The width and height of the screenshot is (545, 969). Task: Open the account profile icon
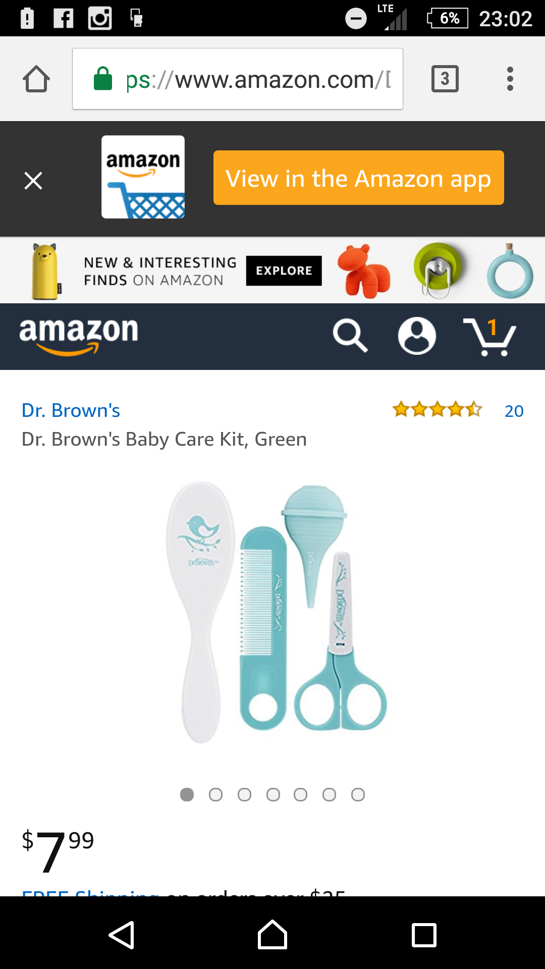pyautogui.click(x=417, y=336)
